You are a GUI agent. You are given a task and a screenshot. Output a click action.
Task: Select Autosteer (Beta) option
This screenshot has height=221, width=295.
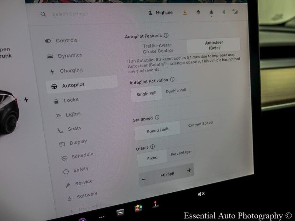(x=214, y=45)
